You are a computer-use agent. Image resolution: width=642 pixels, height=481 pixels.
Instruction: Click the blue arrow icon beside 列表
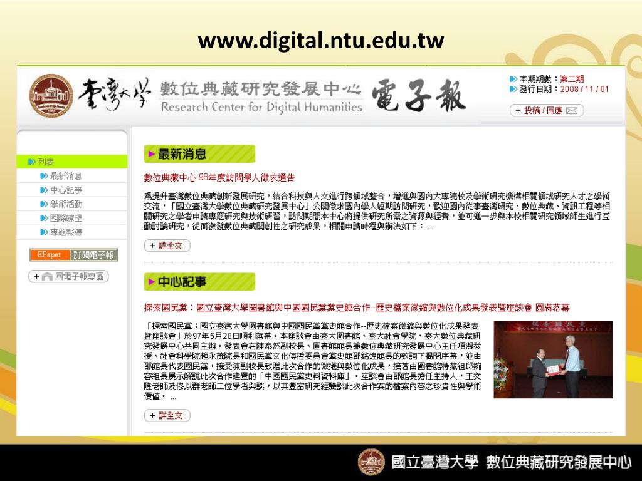click(x=32, y=162)
